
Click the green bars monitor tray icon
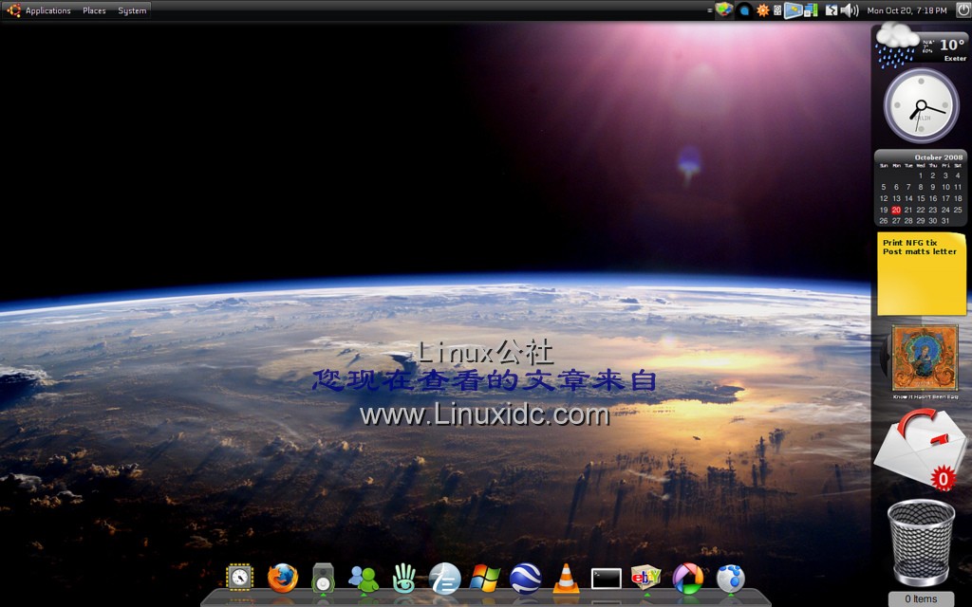click(x=812, y=10)
